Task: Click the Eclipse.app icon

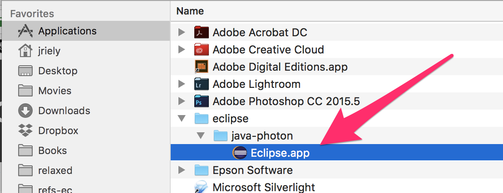Action: tap(240, 153)
